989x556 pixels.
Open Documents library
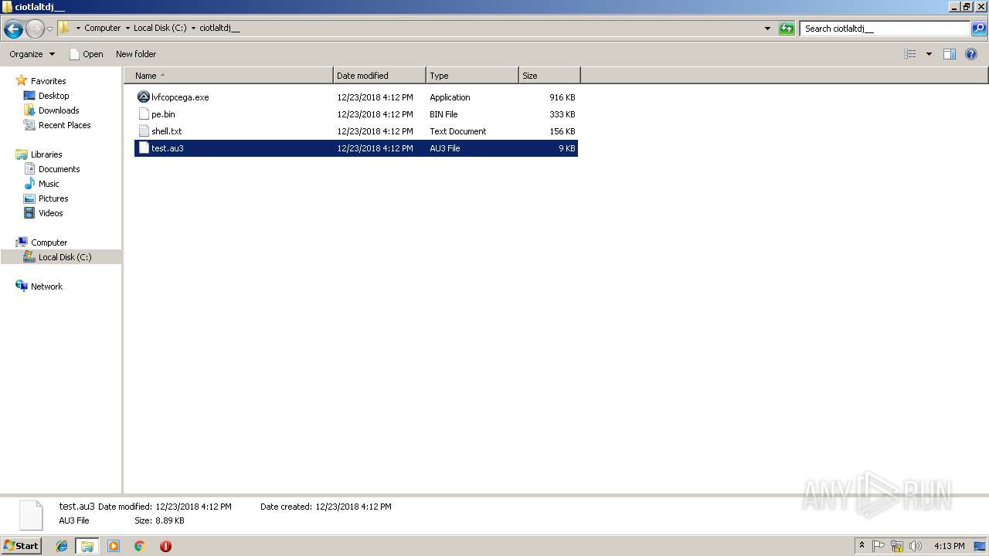(59, 169)
